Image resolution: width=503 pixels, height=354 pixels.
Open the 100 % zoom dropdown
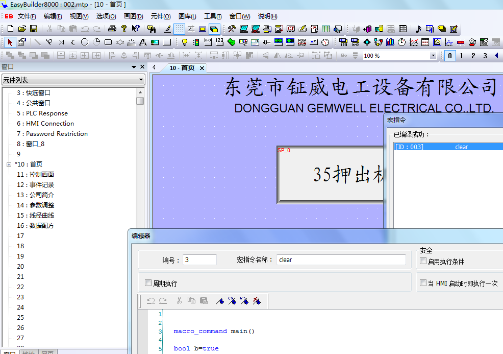433,56
